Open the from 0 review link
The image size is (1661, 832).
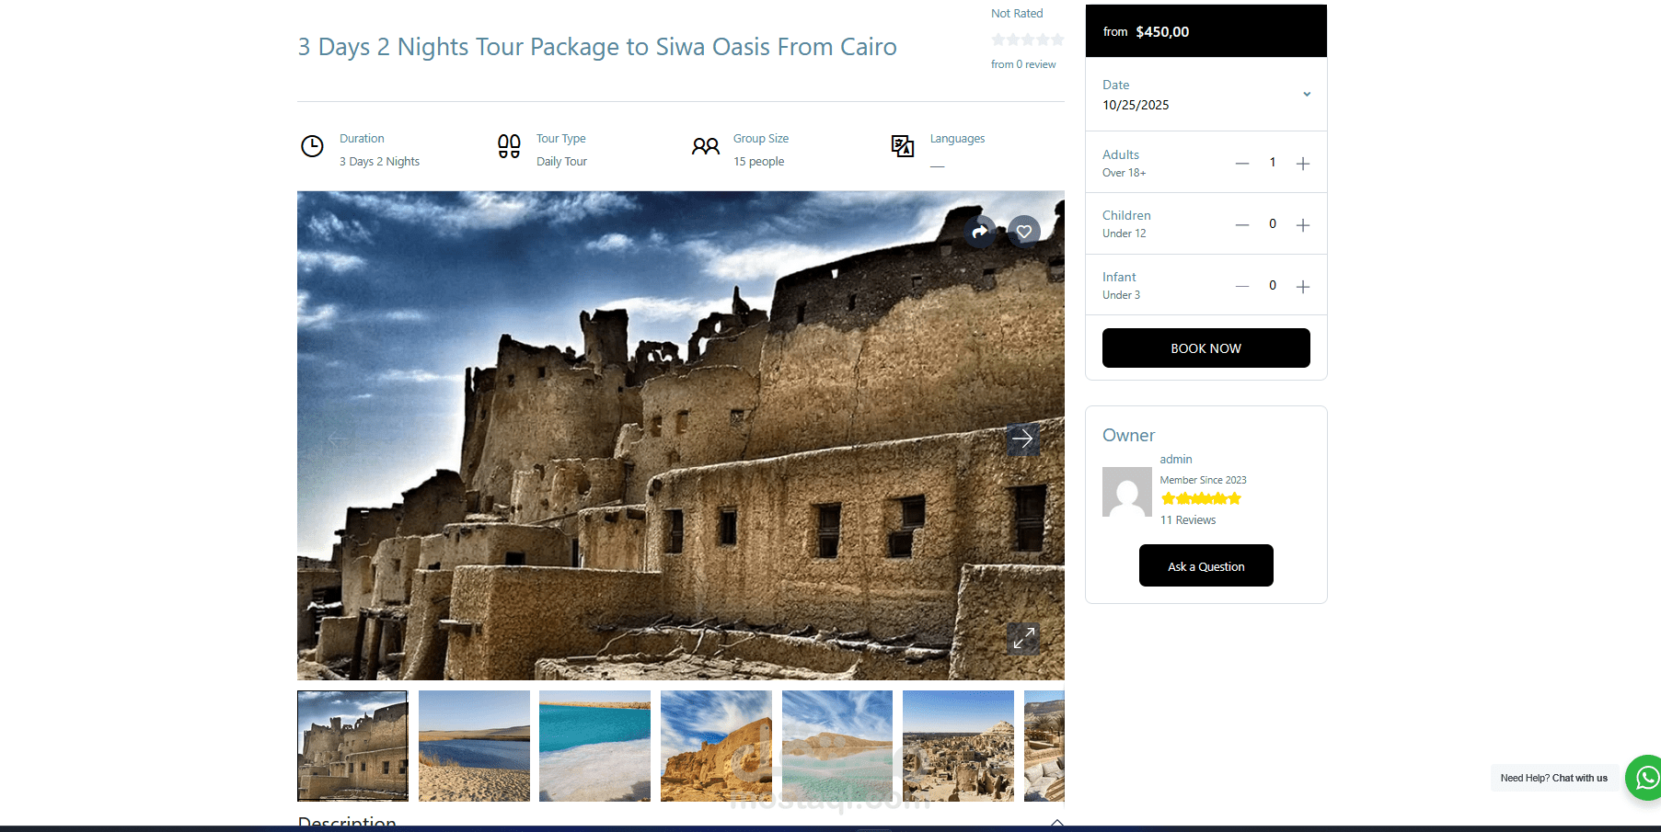(1023, 64)
